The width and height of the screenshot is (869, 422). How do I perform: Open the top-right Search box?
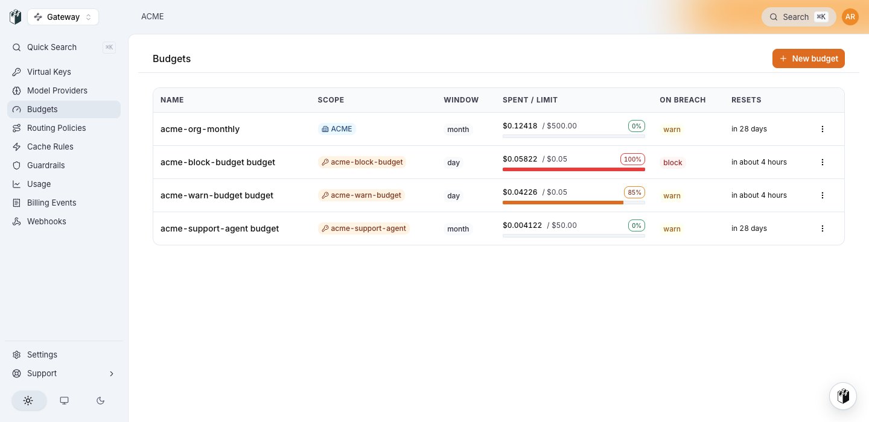pyautogui.click(x=798, y=17)
